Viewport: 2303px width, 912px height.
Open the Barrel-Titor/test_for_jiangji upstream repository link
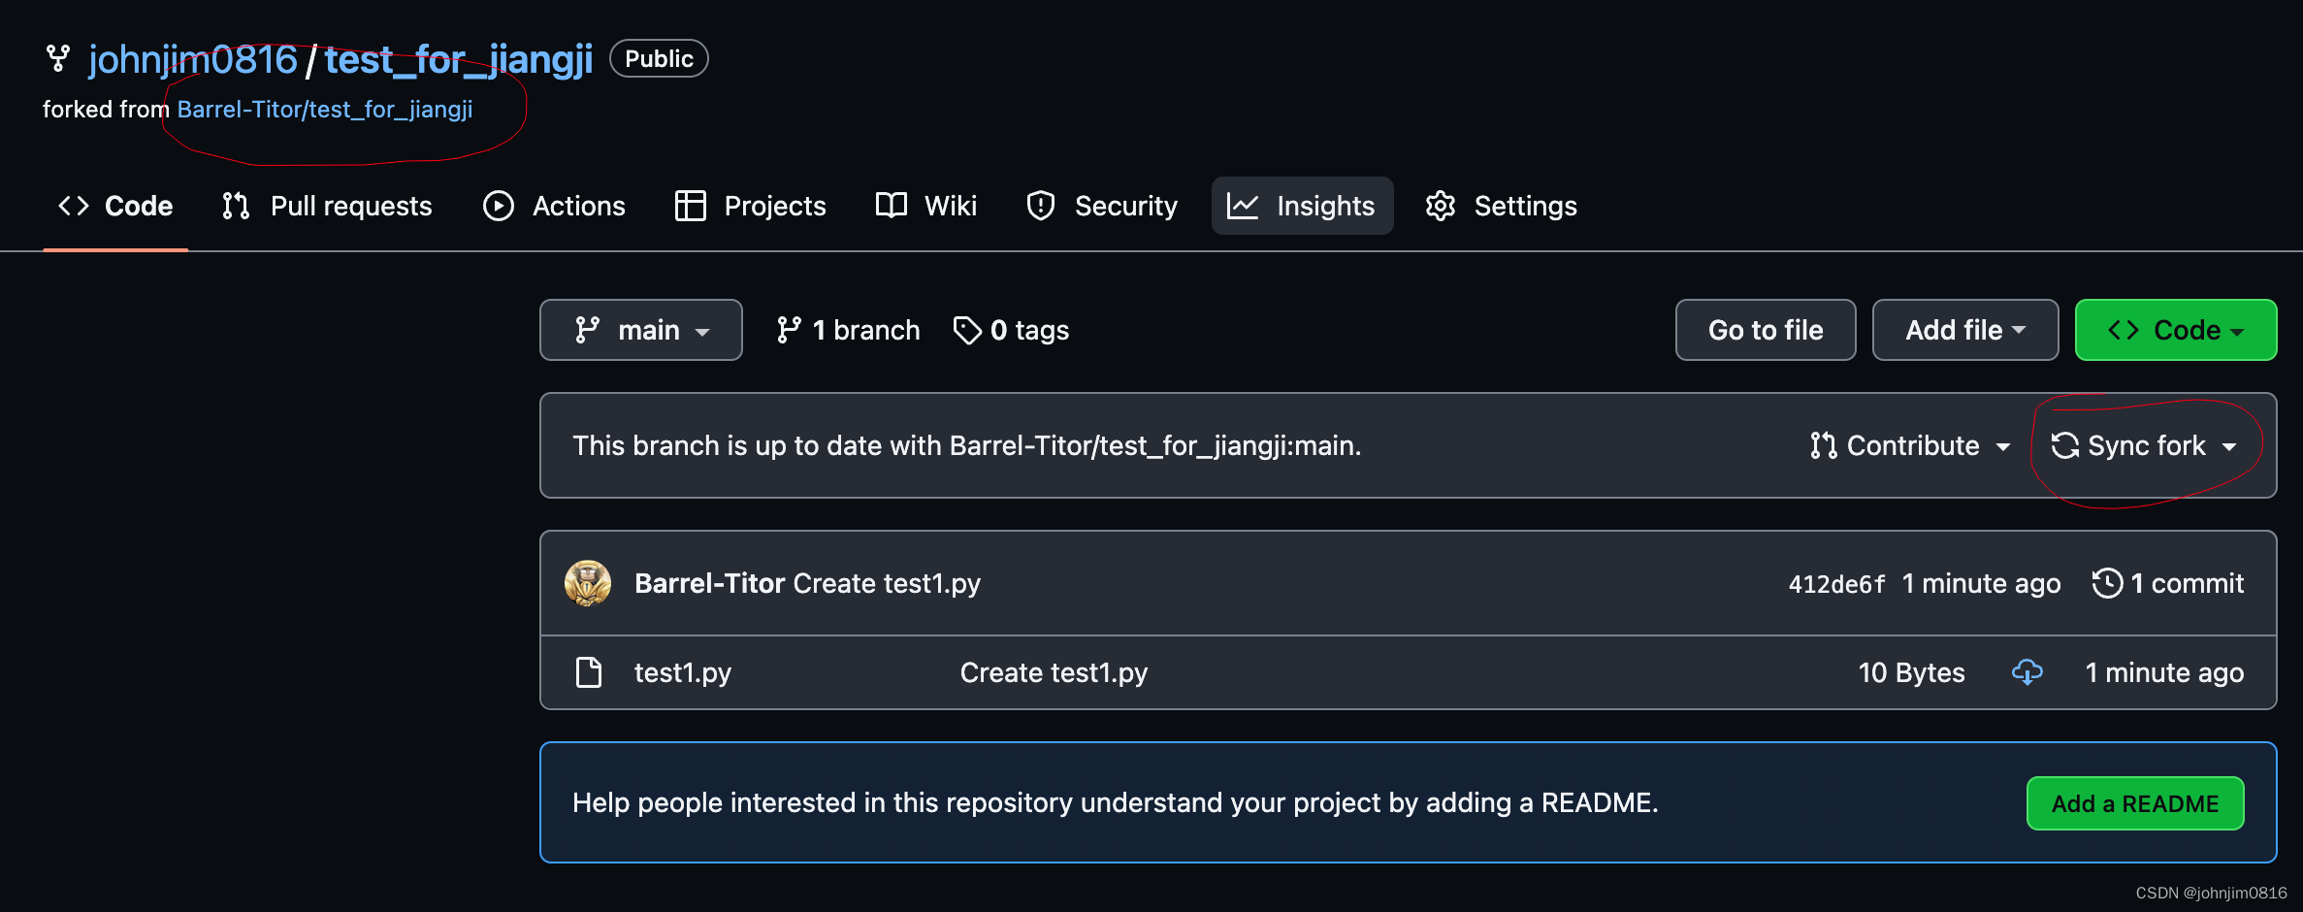pos(325,109)
